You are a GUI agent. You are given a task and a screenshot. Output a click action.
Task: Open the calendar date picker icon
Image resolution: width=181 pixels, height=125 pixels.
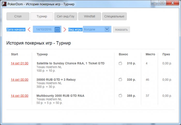click(x=57, y=29)
